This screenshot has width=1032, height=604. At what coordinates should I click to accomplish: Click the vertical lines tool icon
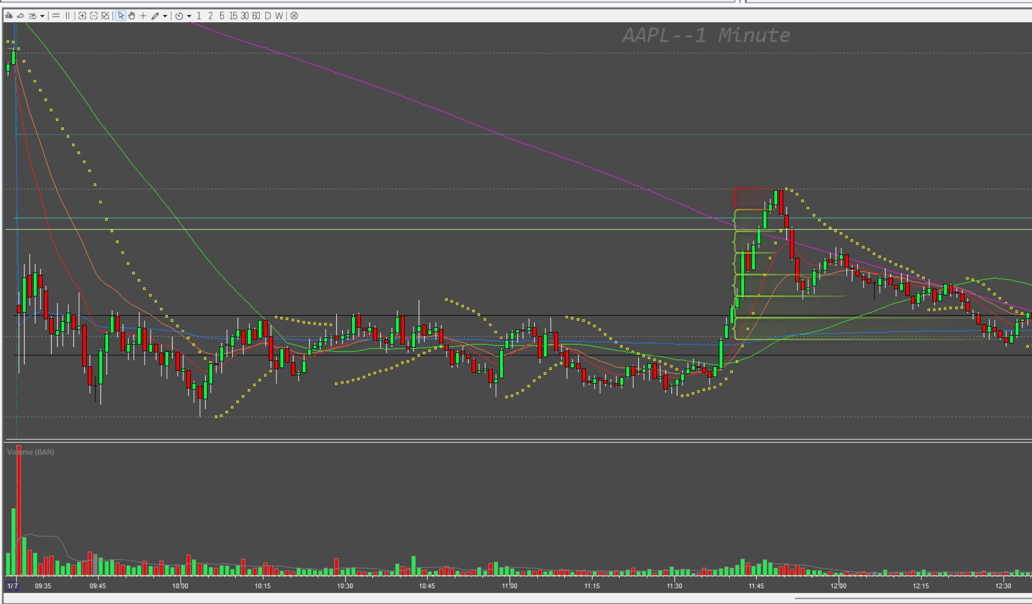pyautogui.click(x=67, y=16)
